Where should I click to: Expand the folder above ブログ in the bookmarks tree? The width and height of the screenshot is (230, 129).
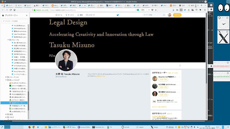6,114
